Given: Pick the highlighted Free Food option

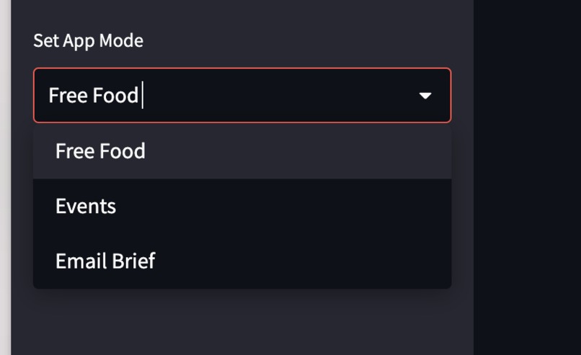Looking at the screenshot, I should [x=242, y=151].
